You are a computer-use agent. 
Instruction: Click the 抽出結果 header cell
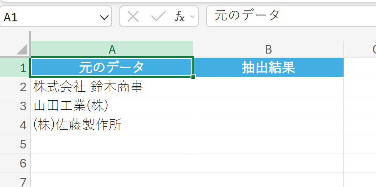click(x=268, y=68)
